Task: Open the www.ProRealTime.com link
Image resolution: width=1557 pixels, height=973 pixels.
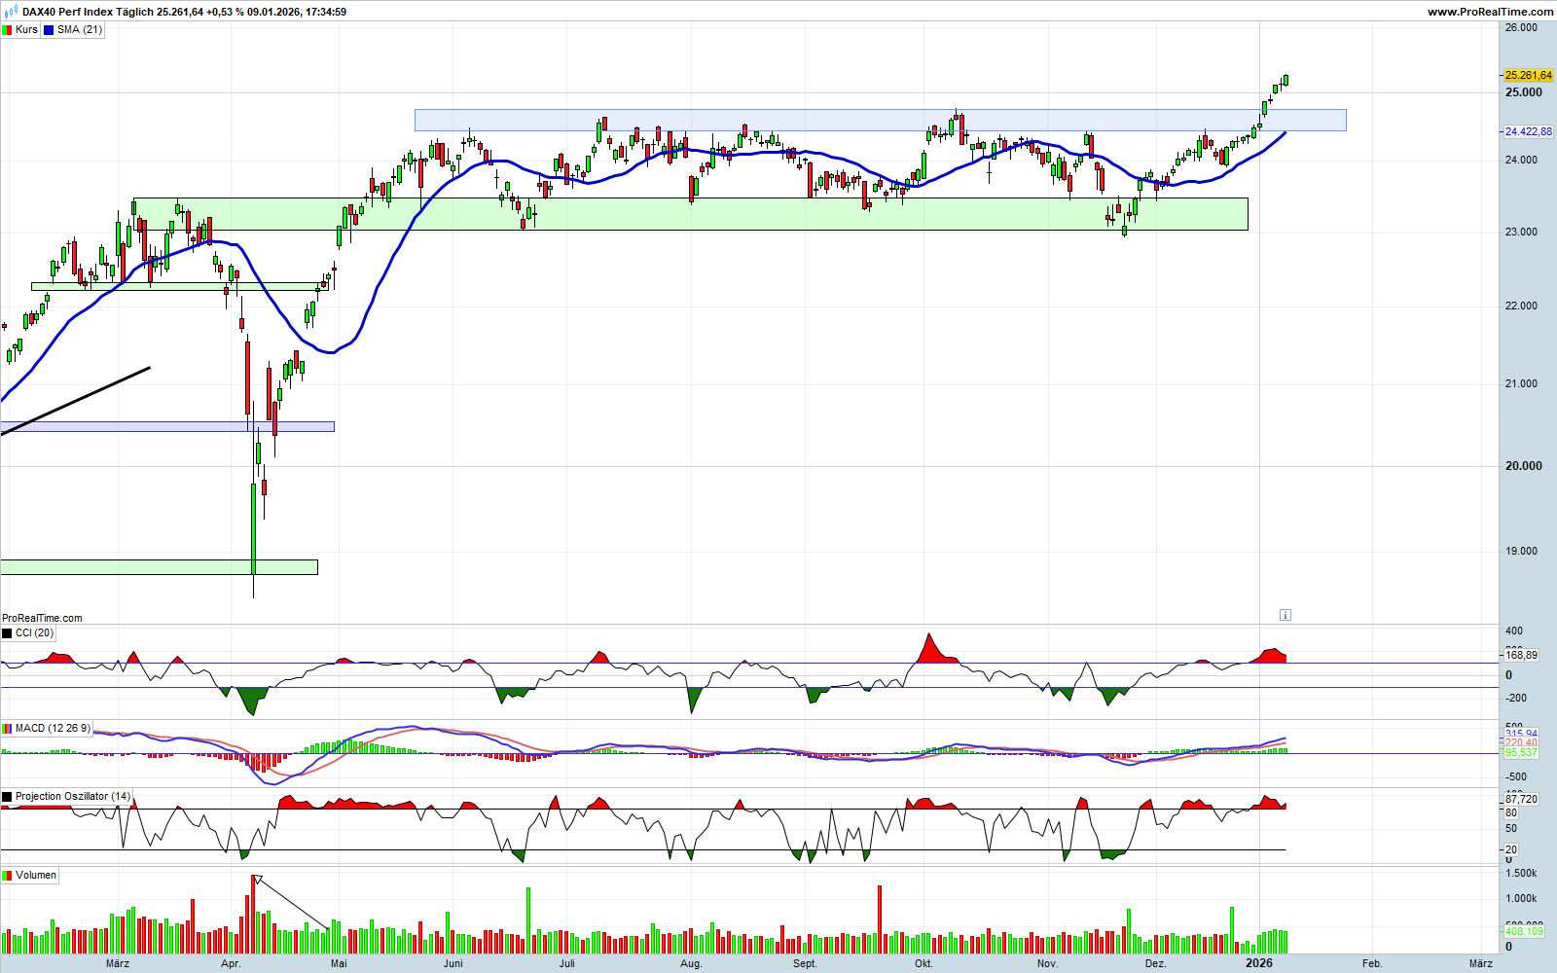Action: point(1490,12)
